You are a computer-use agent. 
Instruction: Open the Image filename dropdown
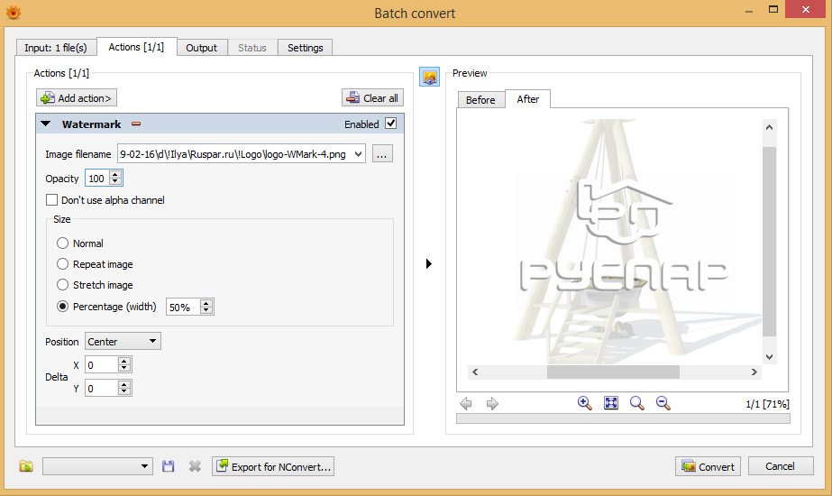point(359,154)
